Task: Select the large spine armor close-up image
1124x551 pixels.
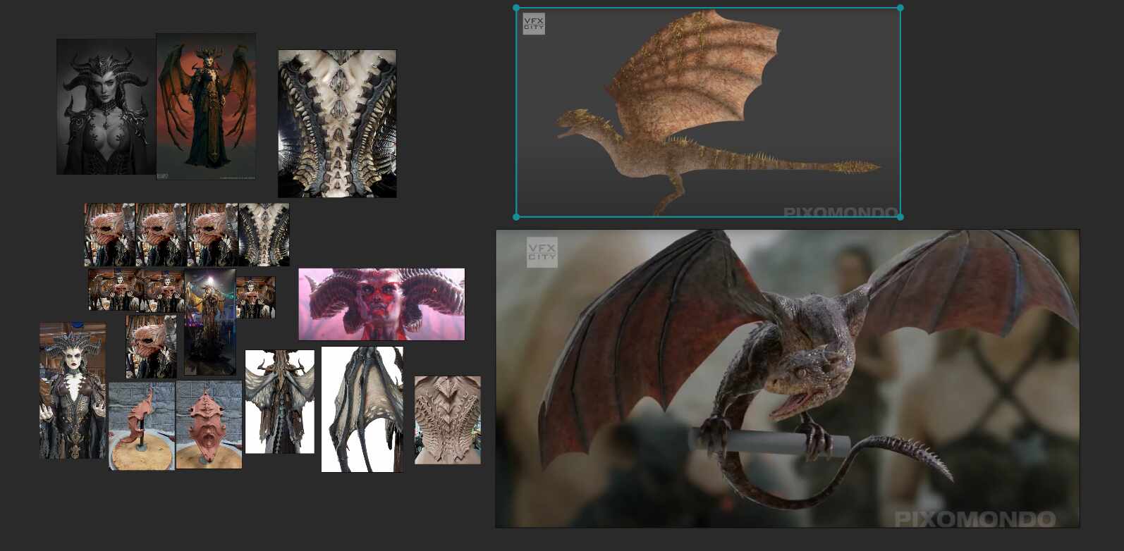Action: tap(337, 123)
